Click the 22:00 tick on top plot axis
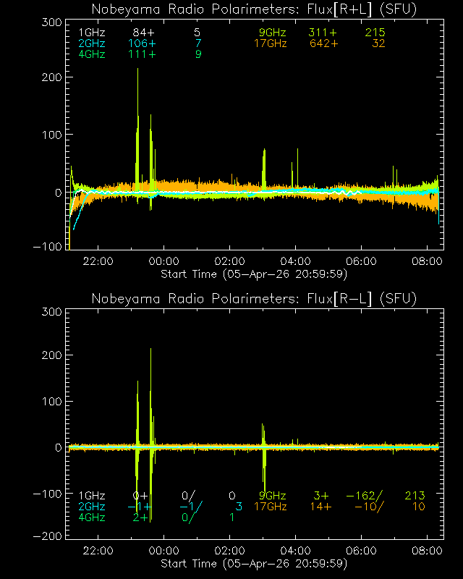Screen dimensions: 463x579 pyautogui.click(x=98, y=262)
